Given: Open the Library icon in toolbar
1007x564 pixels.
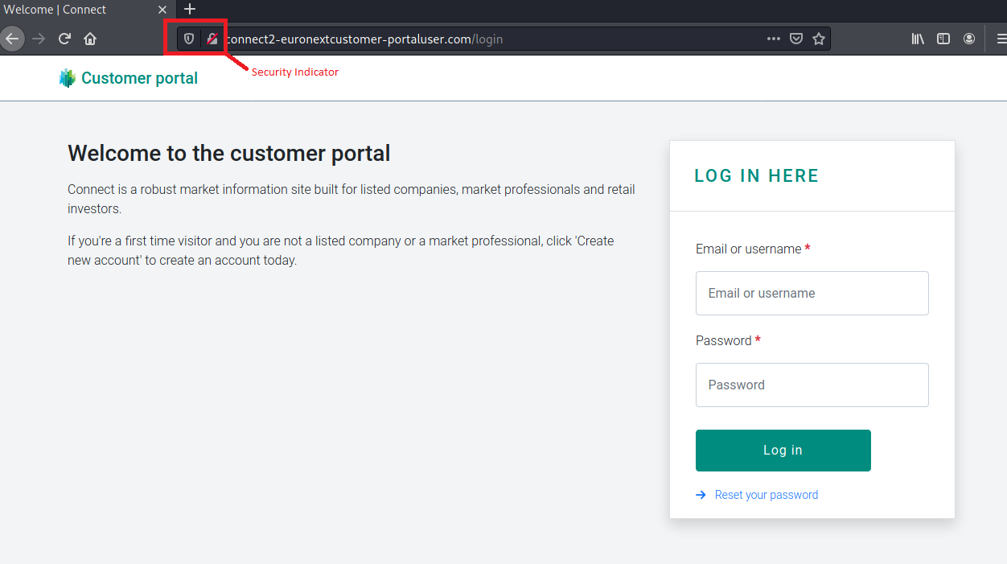Looking at the screenshot, I should tap(918, 39).
